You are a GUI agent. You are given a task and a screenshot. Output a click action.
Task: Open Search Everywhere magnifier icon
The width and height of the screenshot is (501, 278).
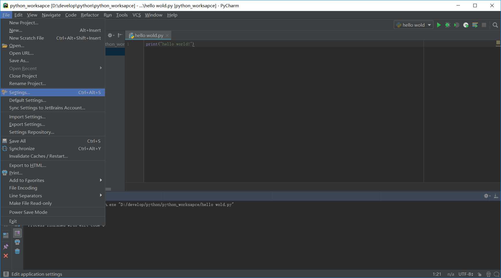pos(495,25)
